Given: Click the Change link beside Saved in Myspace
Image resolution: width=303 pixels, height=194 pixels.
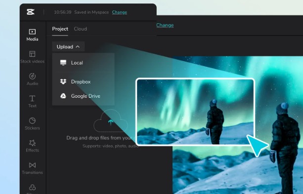Looking at the screenshot, I should click(x=120, y=12).
